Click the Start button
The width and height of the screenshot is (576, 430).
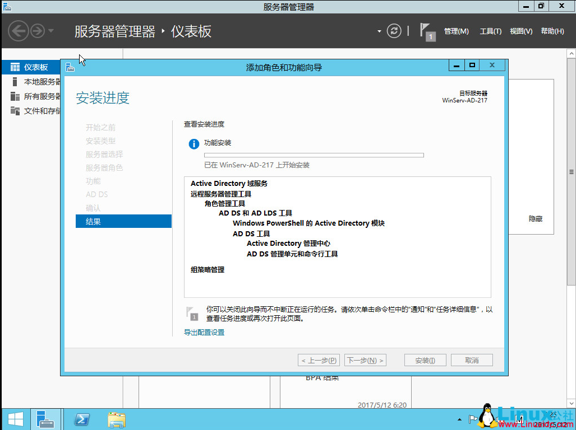point(14,419)
